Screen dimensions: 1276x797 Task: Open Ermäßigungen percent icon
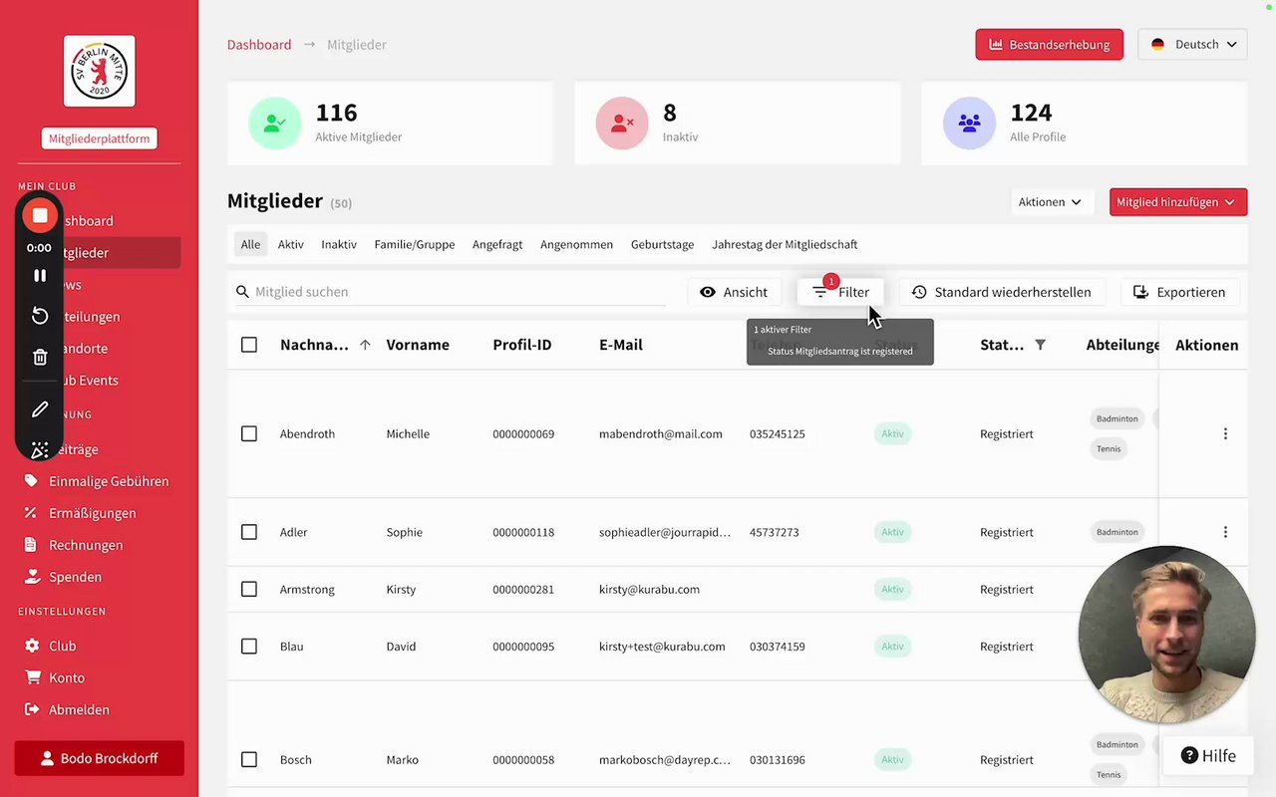click(32, 513)
